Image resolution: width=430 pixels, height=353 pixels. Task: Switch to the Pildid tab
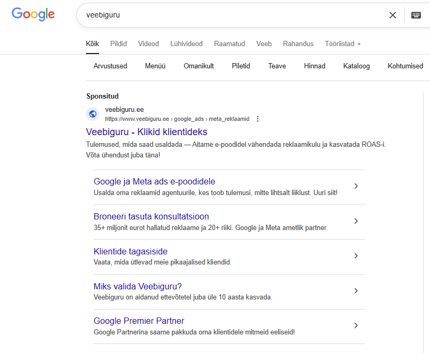118,44
